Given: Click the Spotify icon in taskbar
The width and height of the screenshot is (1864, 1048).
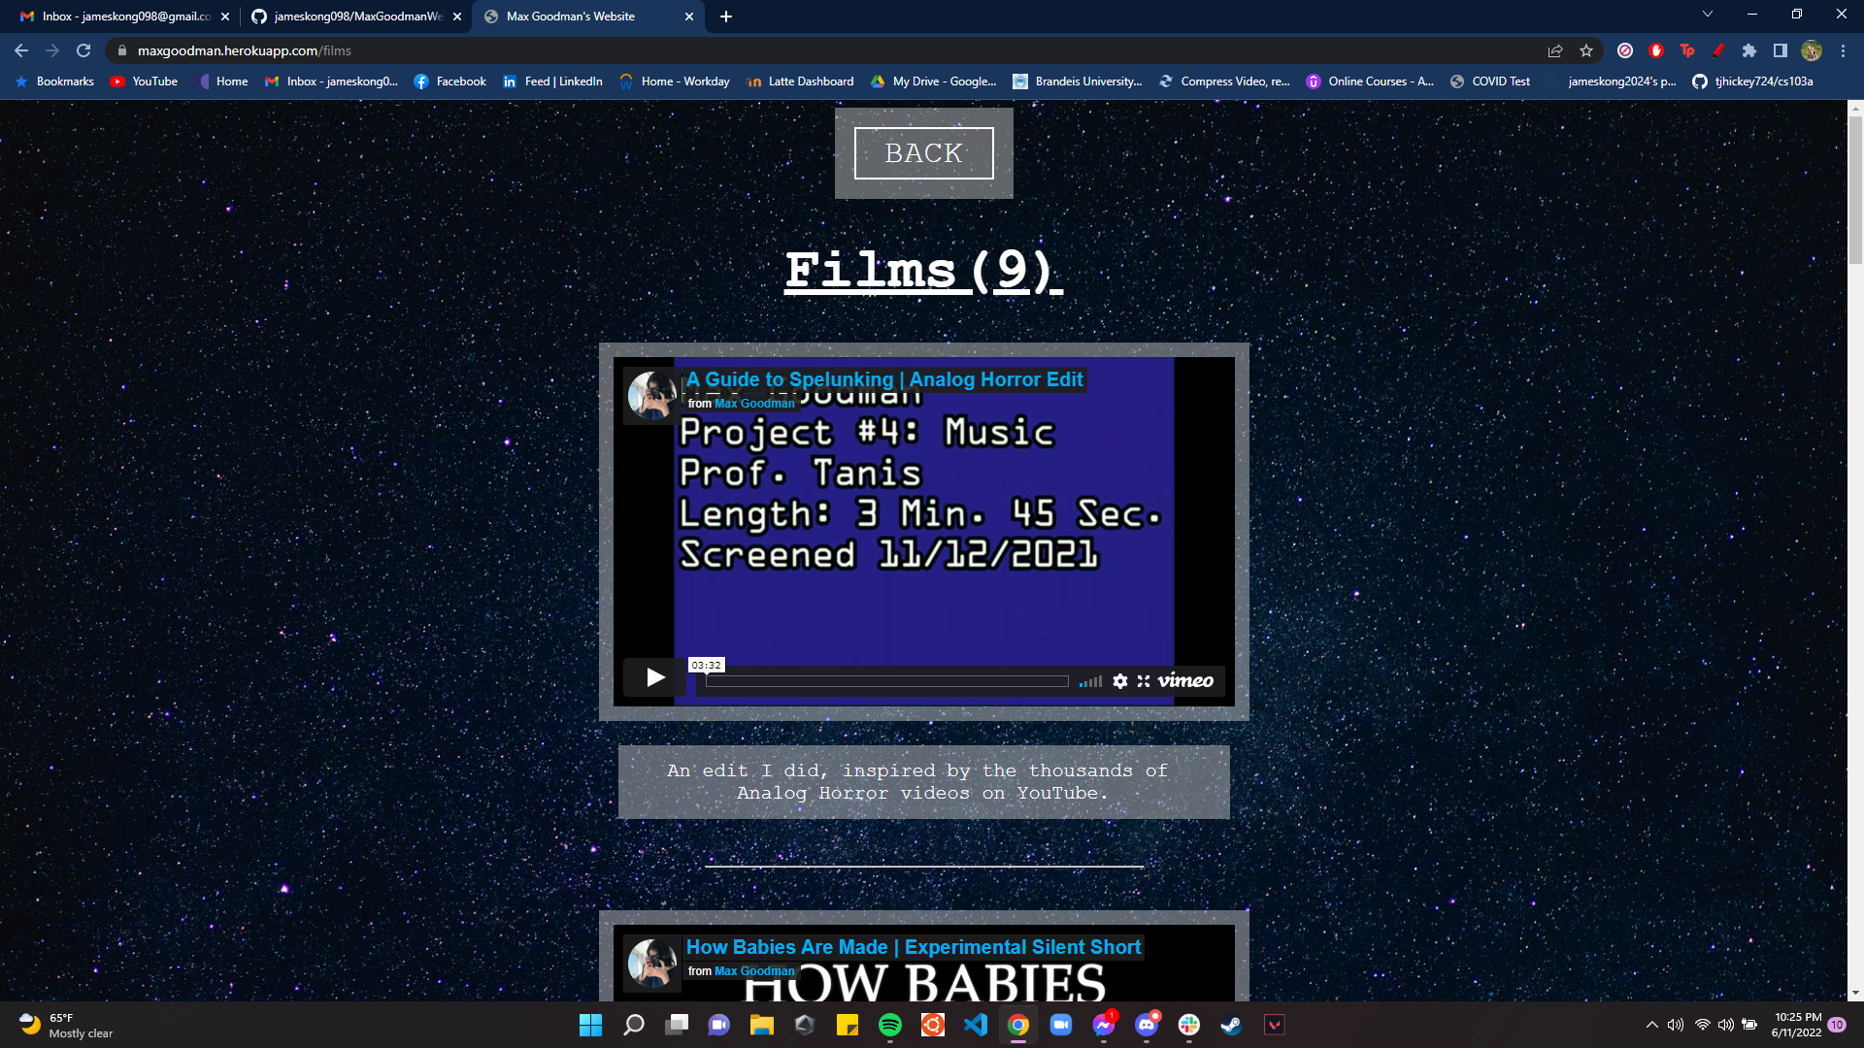Looking at the screenshot, I should [x=889, y=1024].
